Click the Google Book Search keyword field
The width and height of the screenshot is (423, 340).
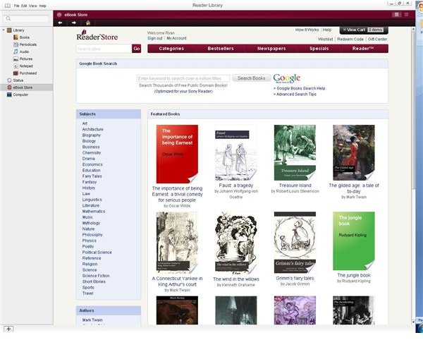(x=183, y=78)
